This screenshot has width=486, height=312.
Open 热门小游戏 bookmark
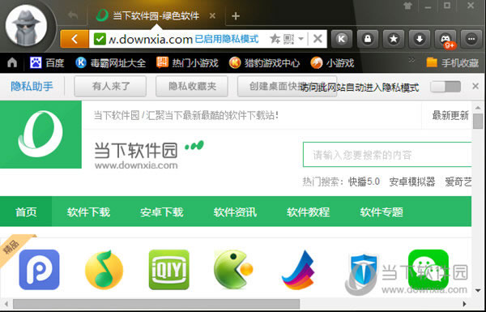(188, 63)
